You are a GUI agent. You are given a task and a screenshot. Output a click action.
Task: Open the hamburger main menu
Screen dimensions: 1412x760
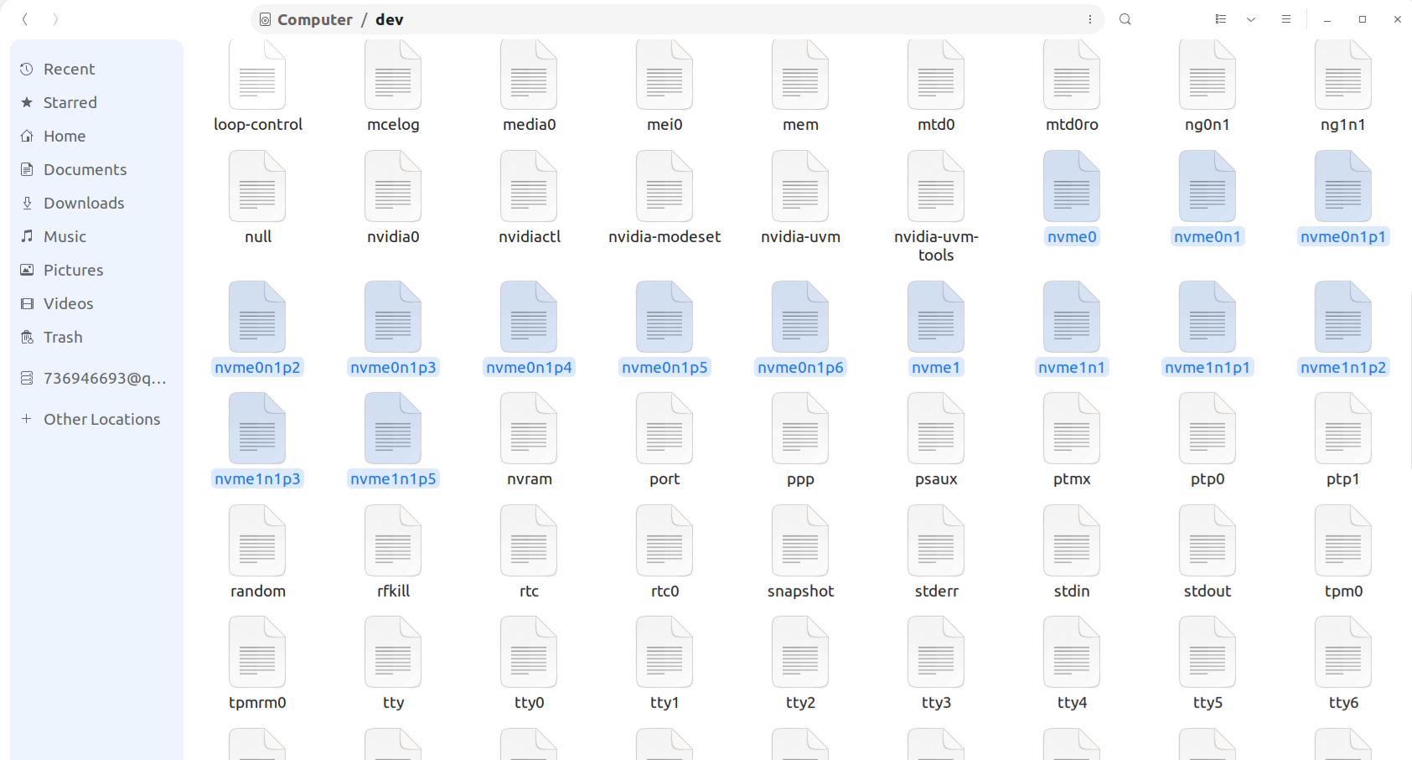[1285, 19]
